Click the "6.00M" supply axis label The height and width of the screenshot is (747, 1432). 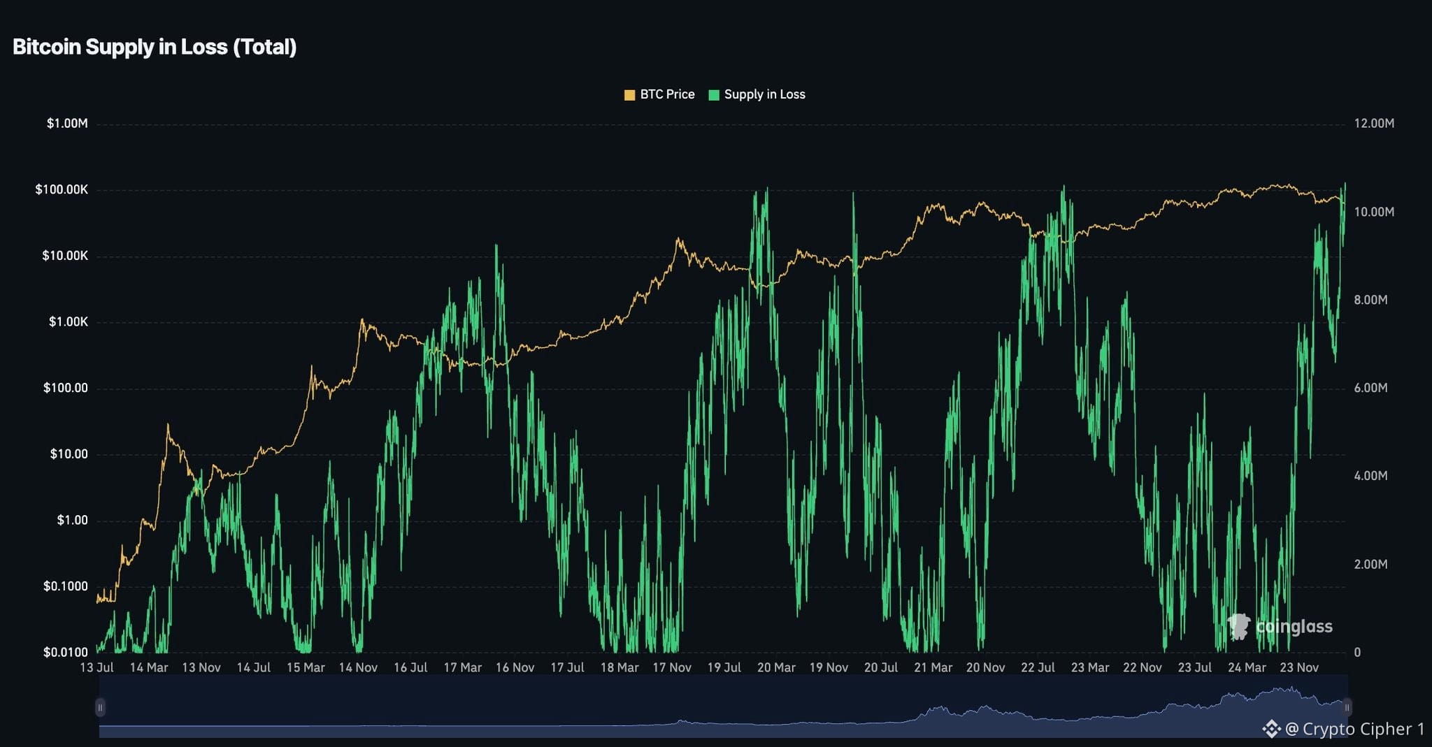point(1370,388)
